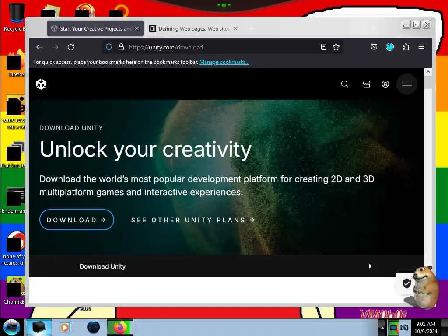Open the Firefox account avatar
448x336 pixels.
click(390, 47)
